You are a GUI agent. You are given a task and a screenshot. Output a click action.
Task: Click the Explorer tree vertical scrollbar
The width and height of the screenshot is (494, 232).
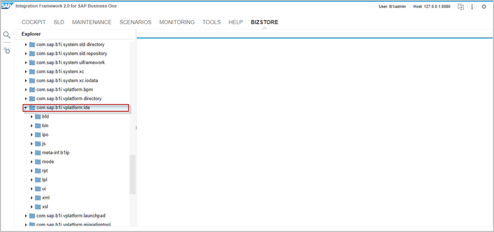click(x=132, y=174)
